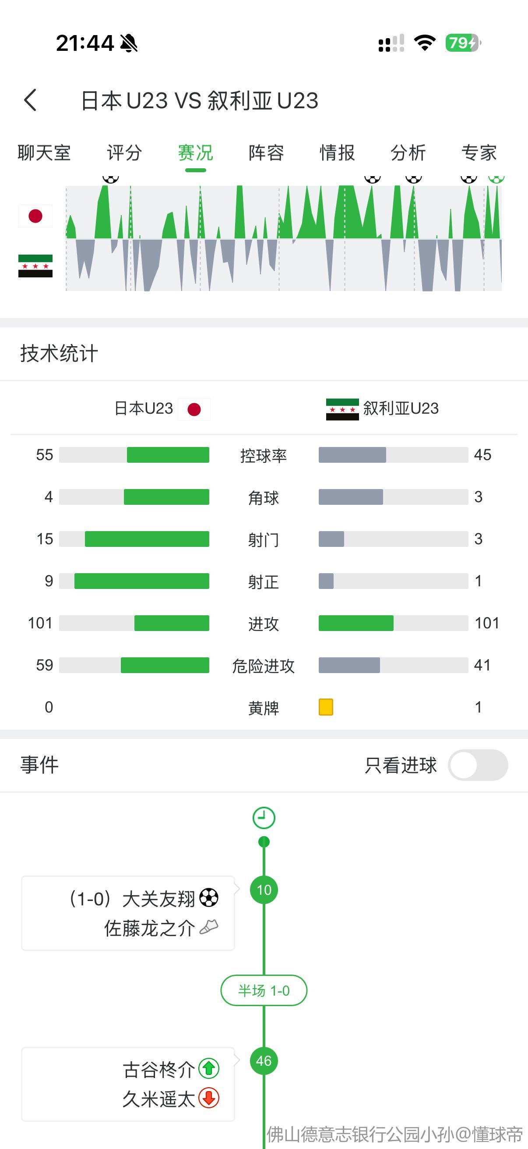
Task: Tap the red substitution-out arrow beside 久米遥太
Action: [208, 1098]
